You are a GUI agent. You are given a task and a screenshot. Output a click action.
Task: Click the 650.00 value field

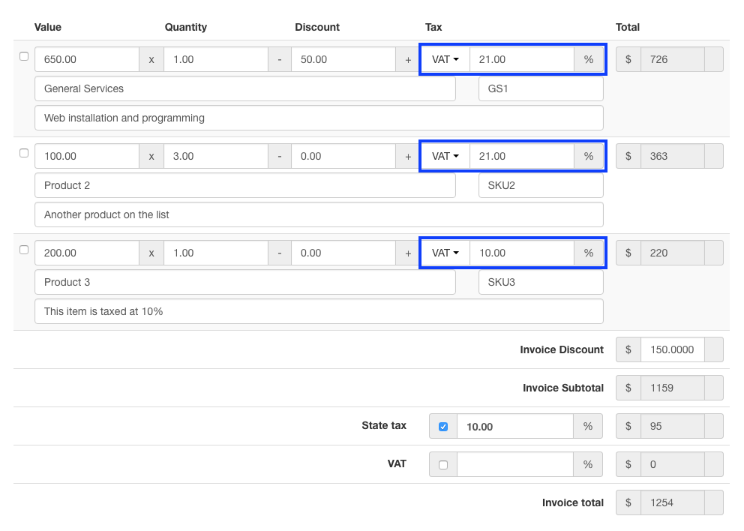[87, 59]
